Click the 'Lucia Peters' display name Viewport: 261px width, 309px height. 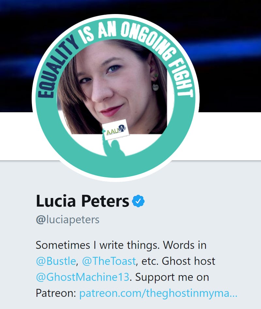[82, 201]
